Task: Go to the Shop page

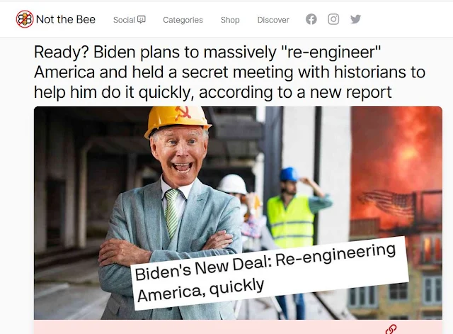Action: (230, 20)
